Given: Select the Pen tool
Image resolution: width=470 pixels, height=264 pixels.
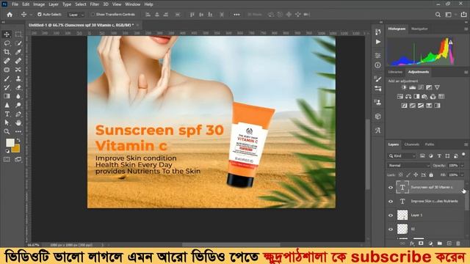Looking at the screenshot, I should point(18,114).
